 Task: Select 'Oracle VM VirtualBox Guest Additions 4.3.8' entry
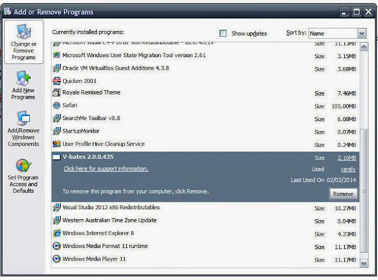(205, 68)
